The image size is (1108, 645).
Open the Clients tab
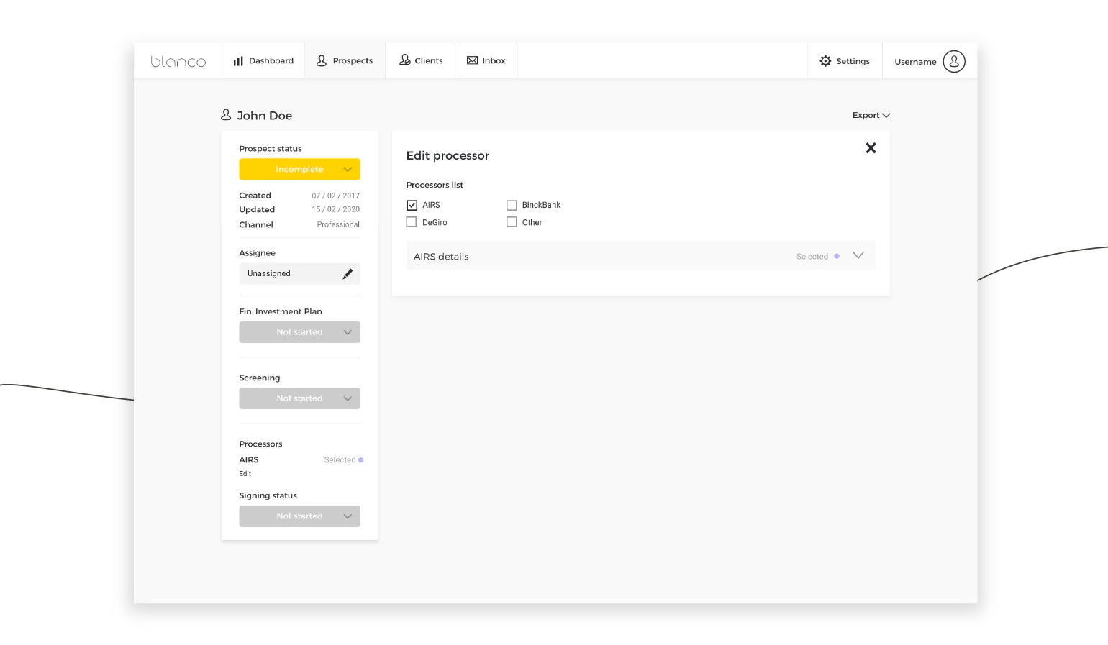point(420,60)
